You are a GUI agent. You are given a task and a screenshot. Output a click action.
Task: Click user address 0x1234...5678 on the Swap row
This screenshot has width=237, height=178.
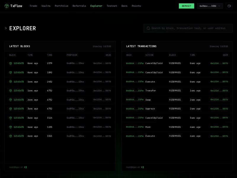point(219,100)
